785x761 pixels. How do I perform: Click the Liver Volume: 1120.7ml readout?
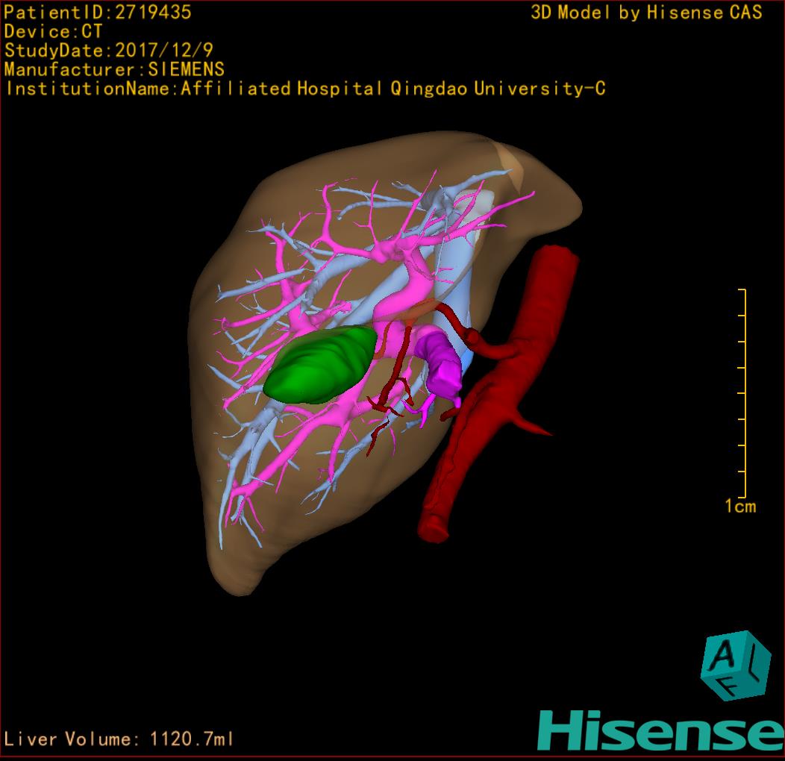coord(119,739)
